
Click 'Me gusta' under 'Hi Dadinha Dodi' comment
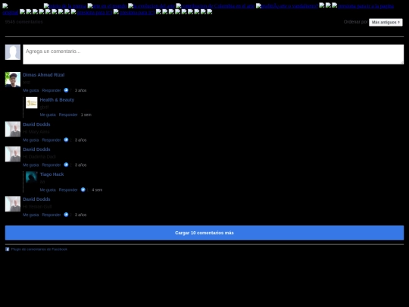tap(31, 165)
